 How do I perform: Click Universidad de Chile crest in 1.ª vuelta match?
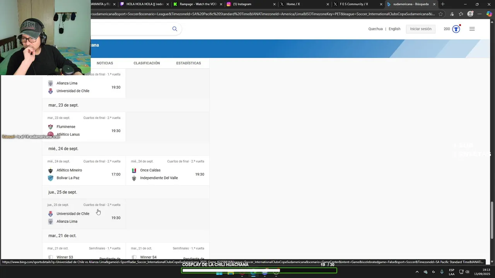[x=50, y=91]
